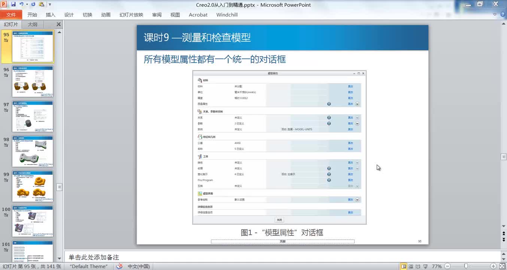
Task: Click thumbnail pane scroll up arrow
Action: click(x=59, y=32)
